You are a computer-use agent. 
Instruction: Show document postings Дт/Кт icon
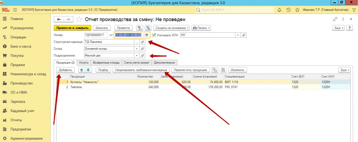139,28
